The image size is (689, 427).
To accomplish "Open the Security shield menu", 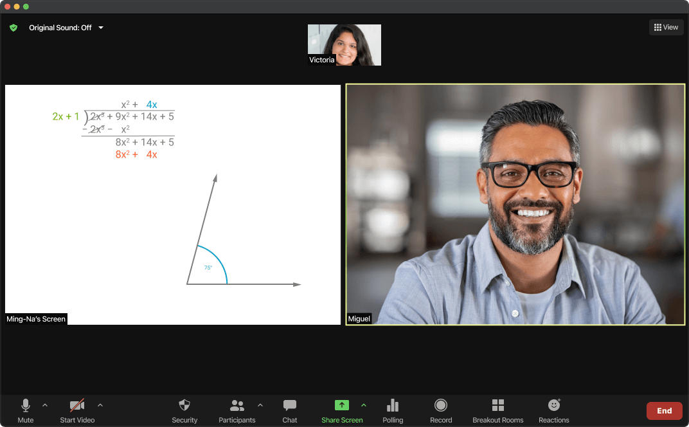I will pos(184,411).
